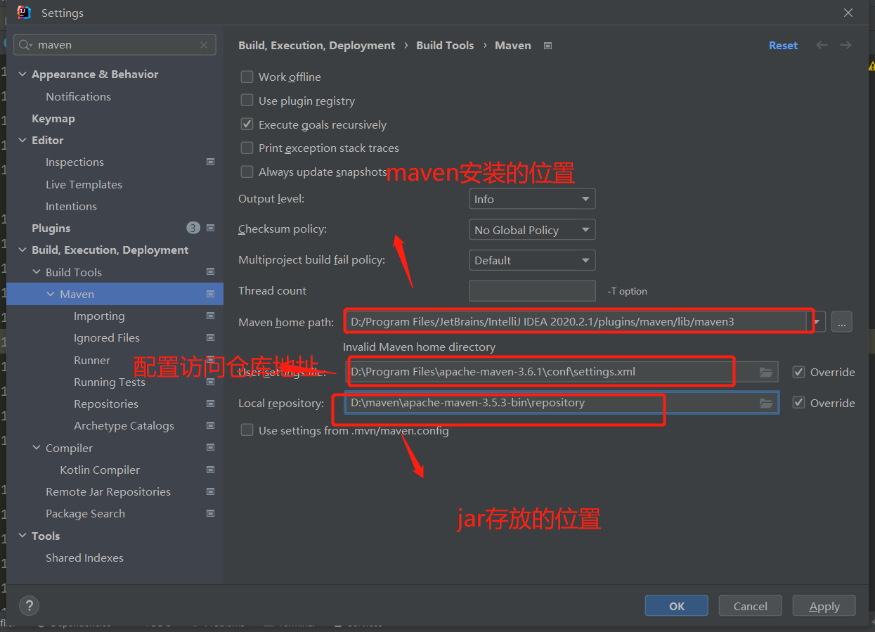875x632 pixels.
Task: Click the Reset link
Action: [783, 45]
